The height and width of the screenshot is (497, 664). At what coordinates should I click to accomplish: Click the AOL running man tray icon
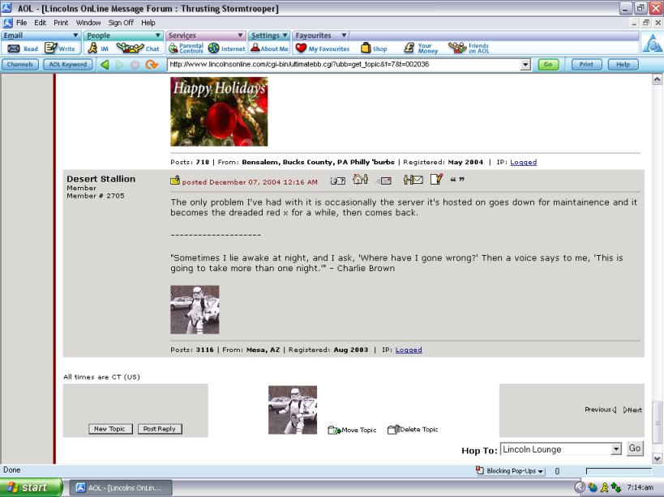[x=605, y=488]
